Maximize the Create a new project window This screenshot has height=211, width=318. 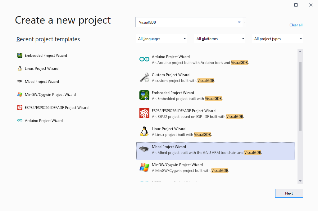coord(296,5)
